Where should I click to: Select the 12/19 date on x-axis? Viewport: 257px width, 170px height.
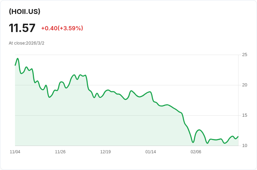point(105,152)
